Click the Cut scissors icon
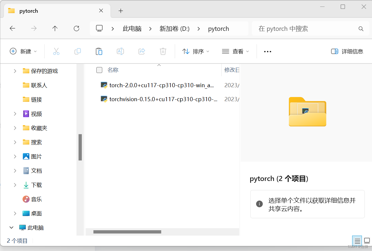 [56, 51]
